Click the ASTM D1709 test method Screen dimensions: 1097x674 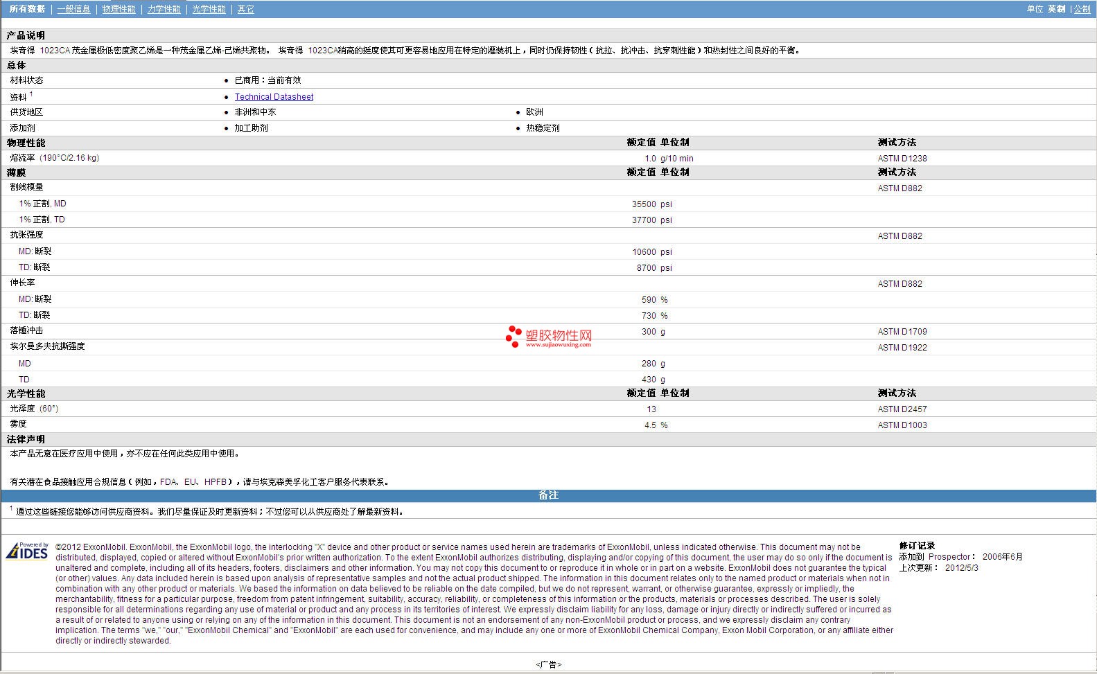[902, 332]
